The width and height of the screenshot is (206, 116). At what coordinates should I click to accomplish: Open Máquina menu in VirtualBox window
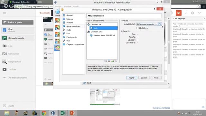67,6
